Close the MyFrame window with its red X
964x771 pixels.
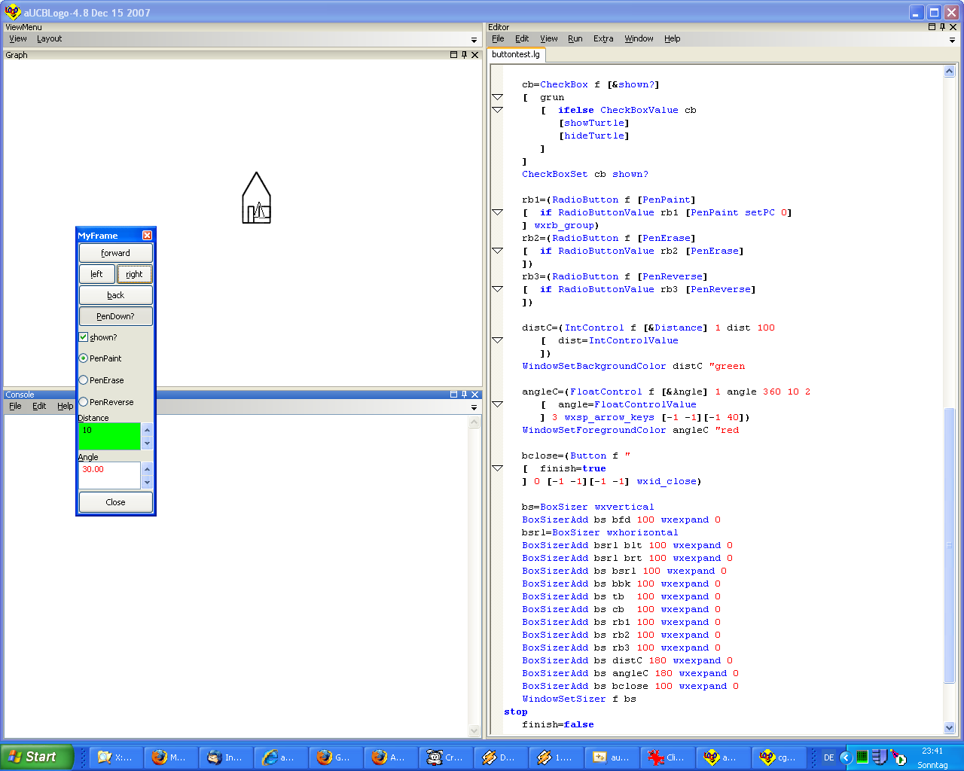pos(147,236)
